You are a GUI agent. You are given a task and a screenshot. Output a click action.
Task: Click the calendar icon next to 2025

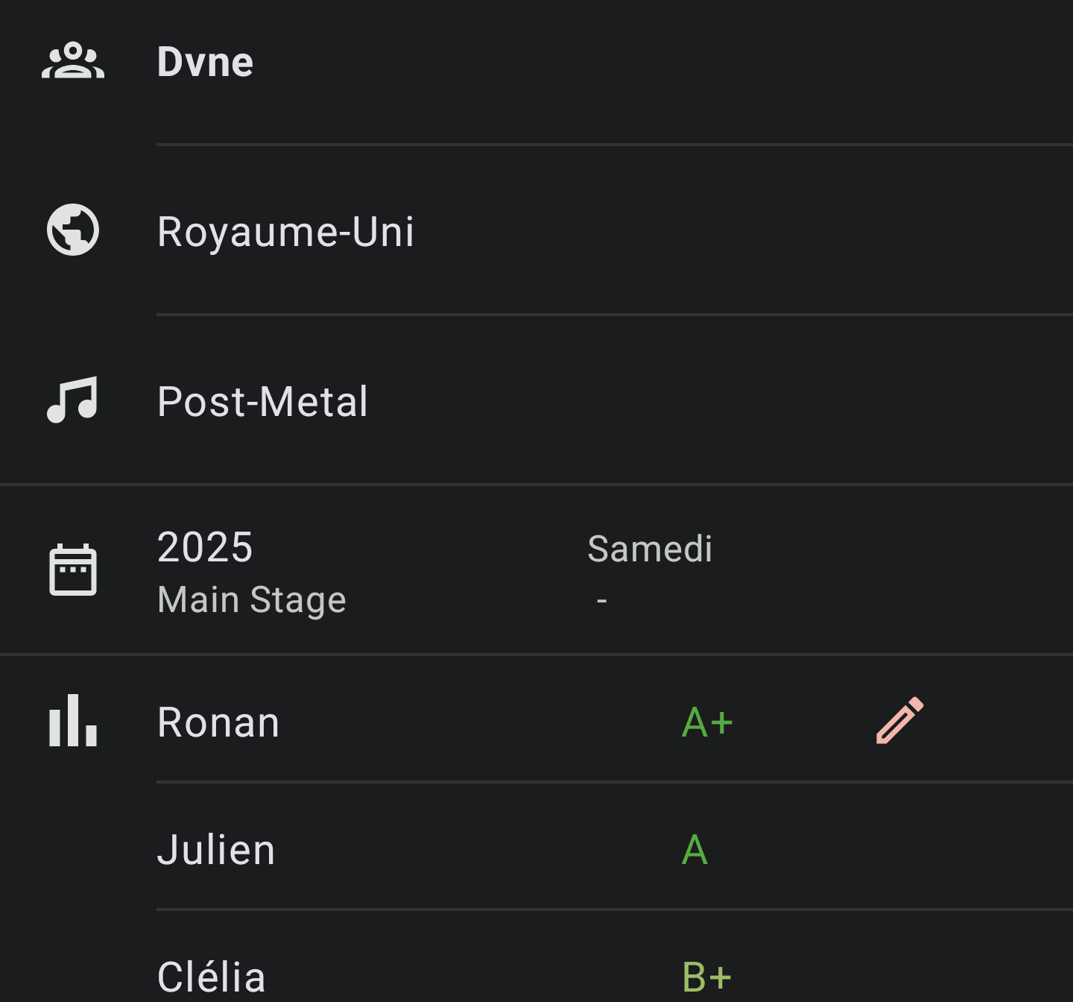click(x=73, y=570)
